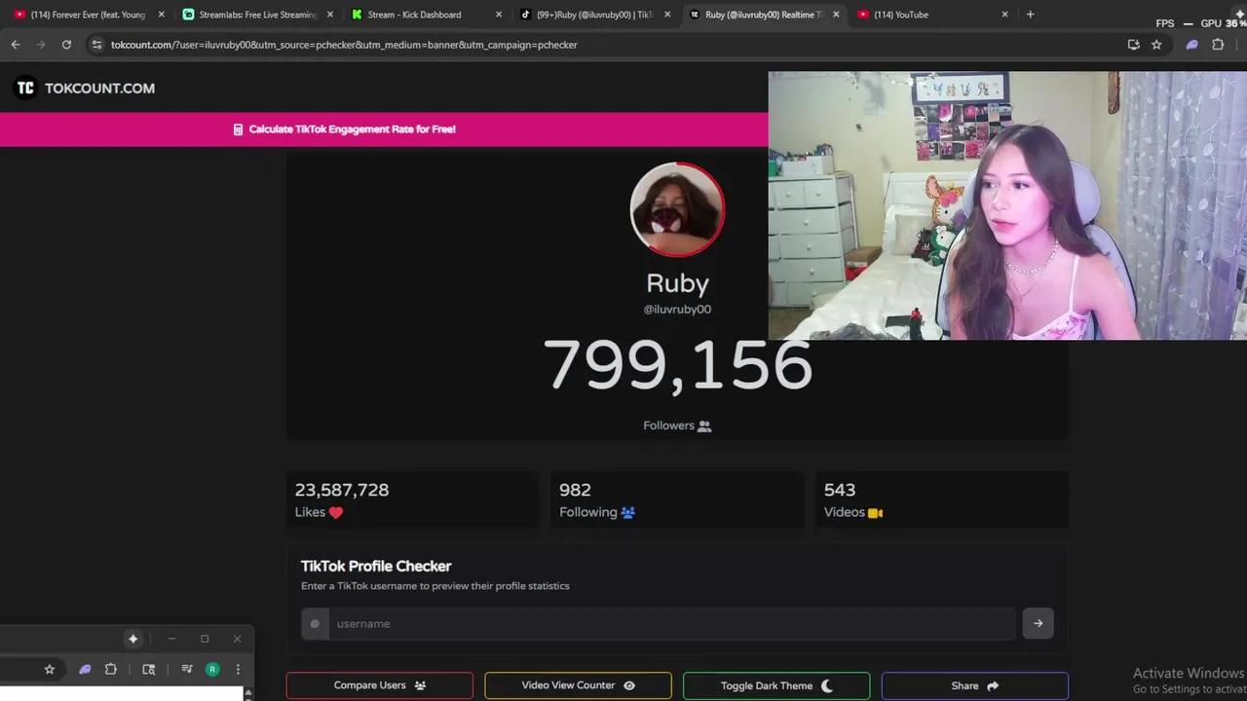Click the red heart Likes icon
Viewport: 1247px width, 701px height.
pyautogui.click(x=336, y=513)
